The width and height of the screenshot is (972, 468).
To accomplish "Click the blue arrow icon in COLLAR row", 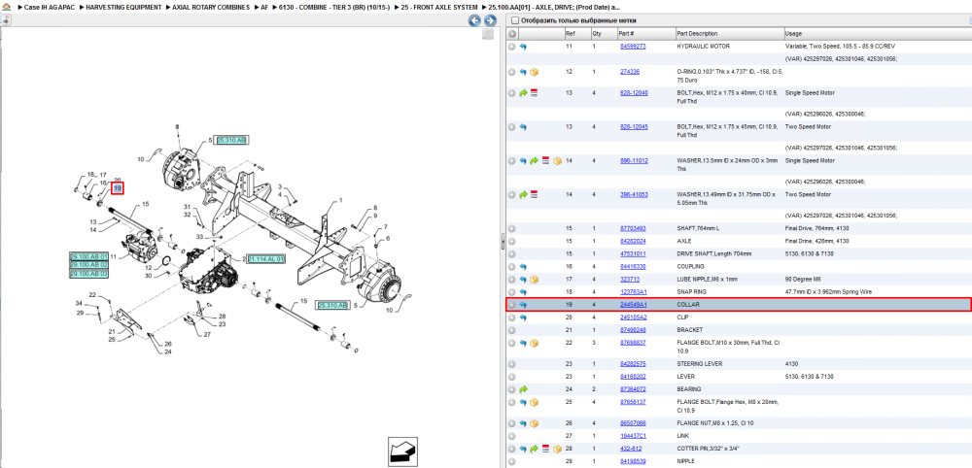I will (x=523, y=305).
